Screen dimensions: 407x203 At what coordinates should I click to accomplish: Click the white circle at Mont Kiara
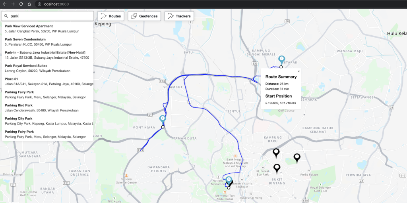pyautogui.click(x=163, y=127)
